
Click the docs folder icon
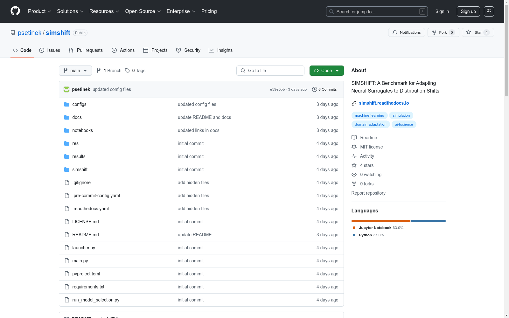67,117
